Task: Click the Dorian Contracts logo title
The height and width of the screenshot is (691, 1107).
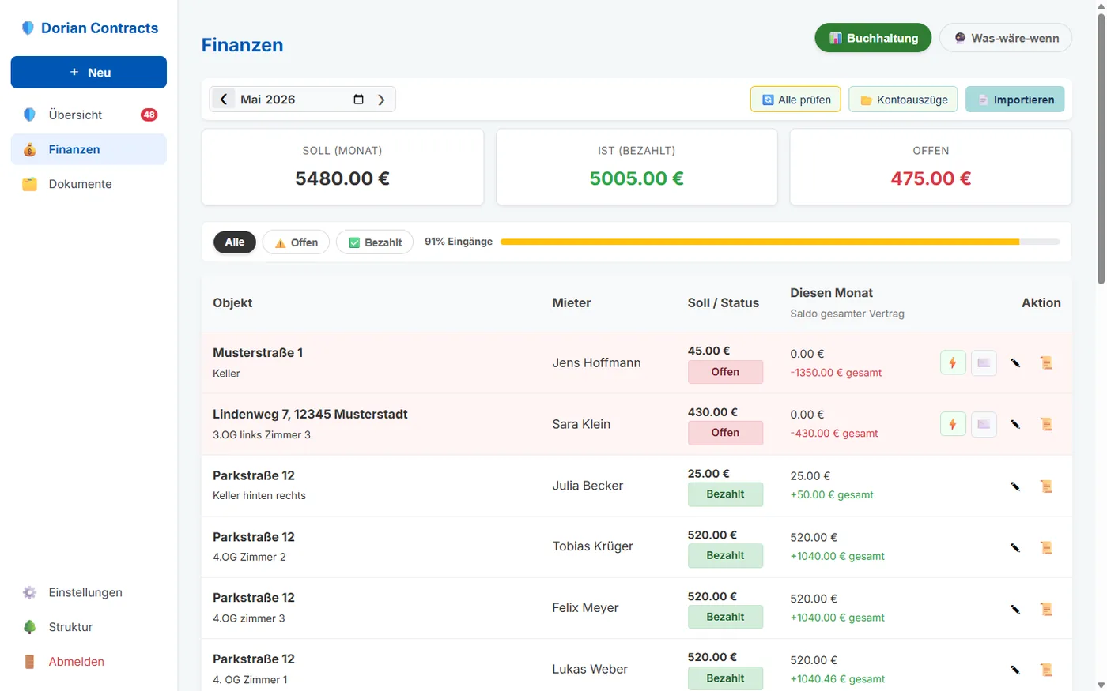Action: click(x=89, y=28)
